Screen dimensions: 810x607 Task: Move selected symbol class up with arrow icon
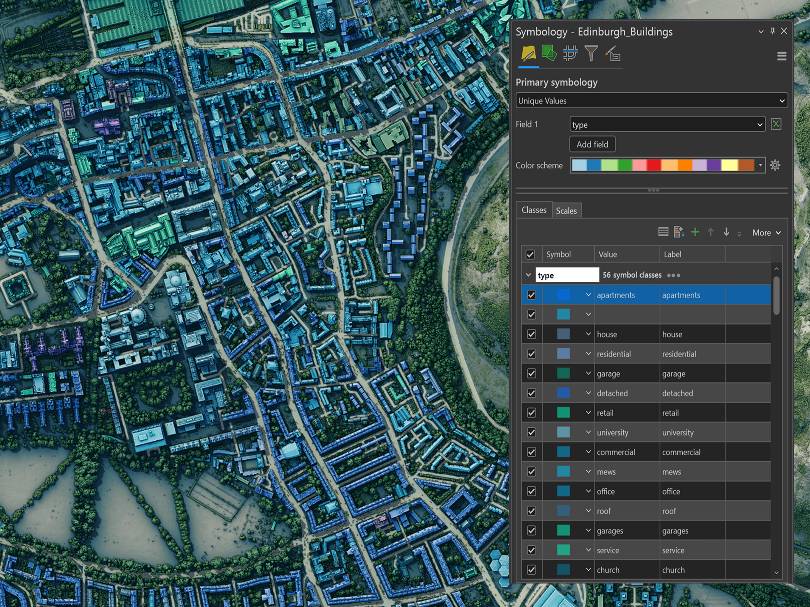click(710, 232)
